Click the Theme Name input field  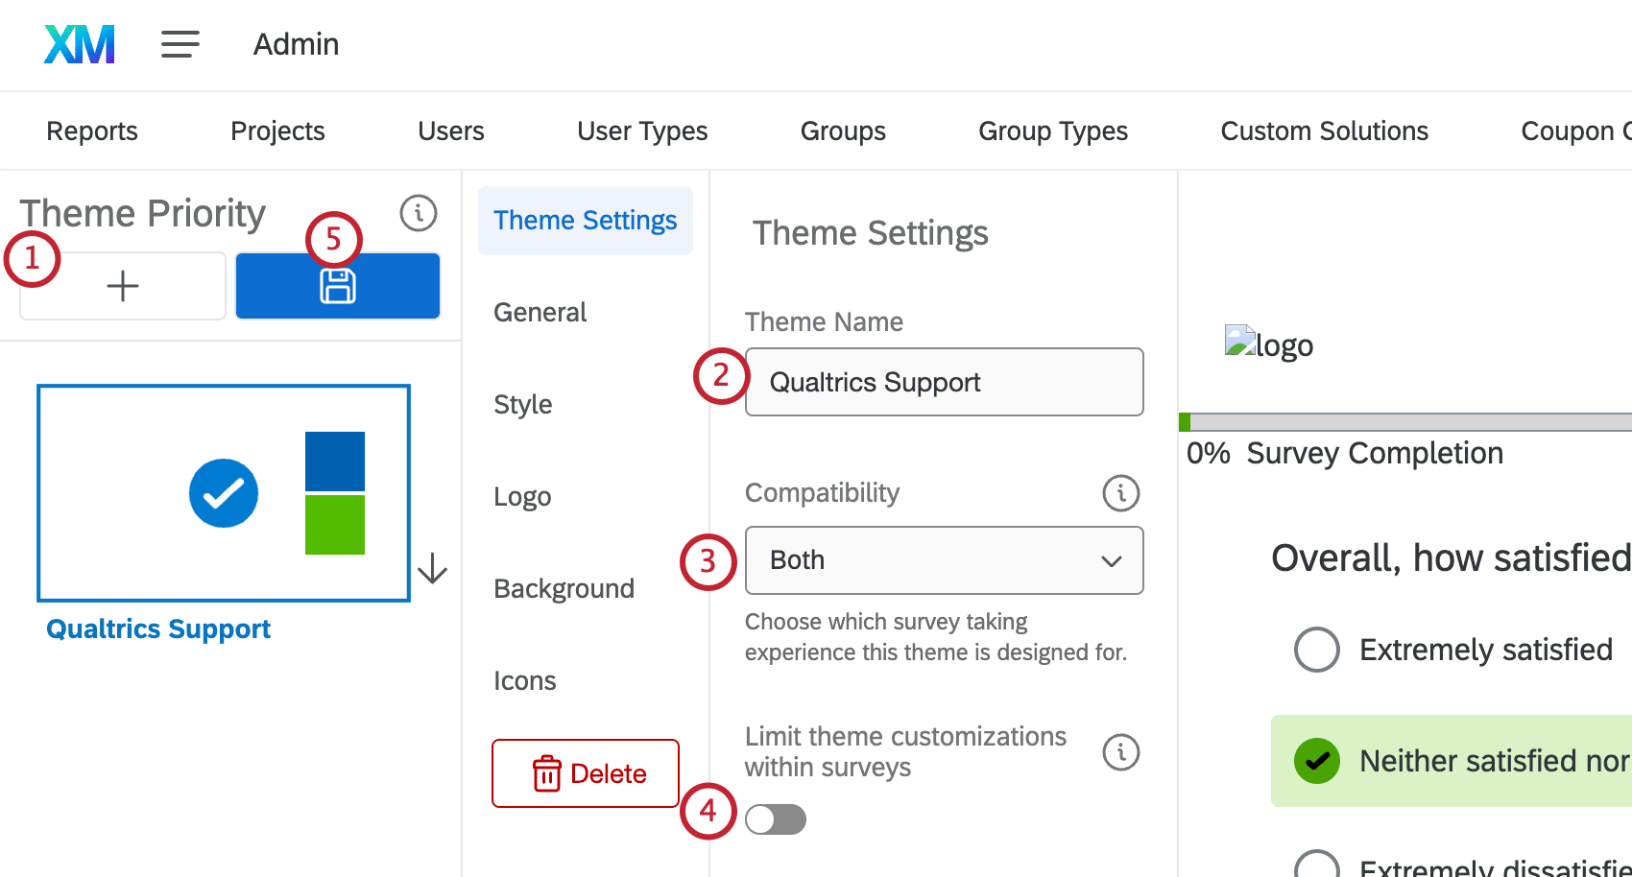(x=945, y=382)
